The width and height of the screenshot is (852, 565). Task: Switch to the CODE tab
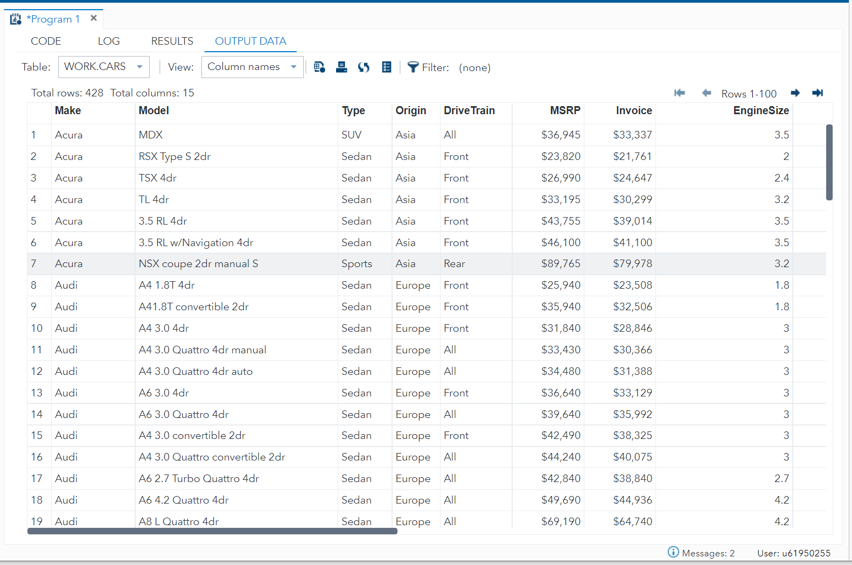tap(46, 41)
